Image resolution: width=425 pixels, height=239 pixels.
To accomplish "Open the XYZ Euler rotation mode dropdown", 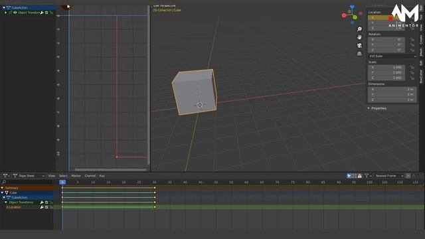I will point(392,56).
